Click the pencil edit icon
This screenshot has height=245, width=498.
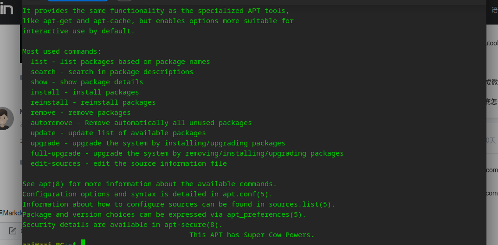point(13,231)
